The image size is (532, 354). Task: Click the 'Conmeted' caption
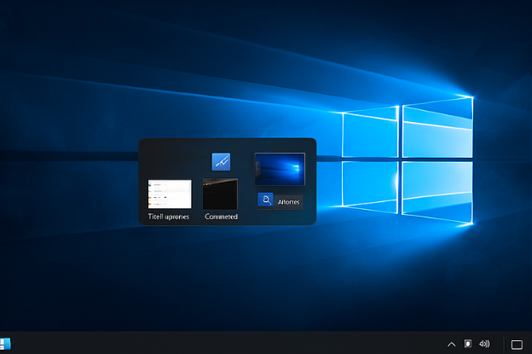221,217
